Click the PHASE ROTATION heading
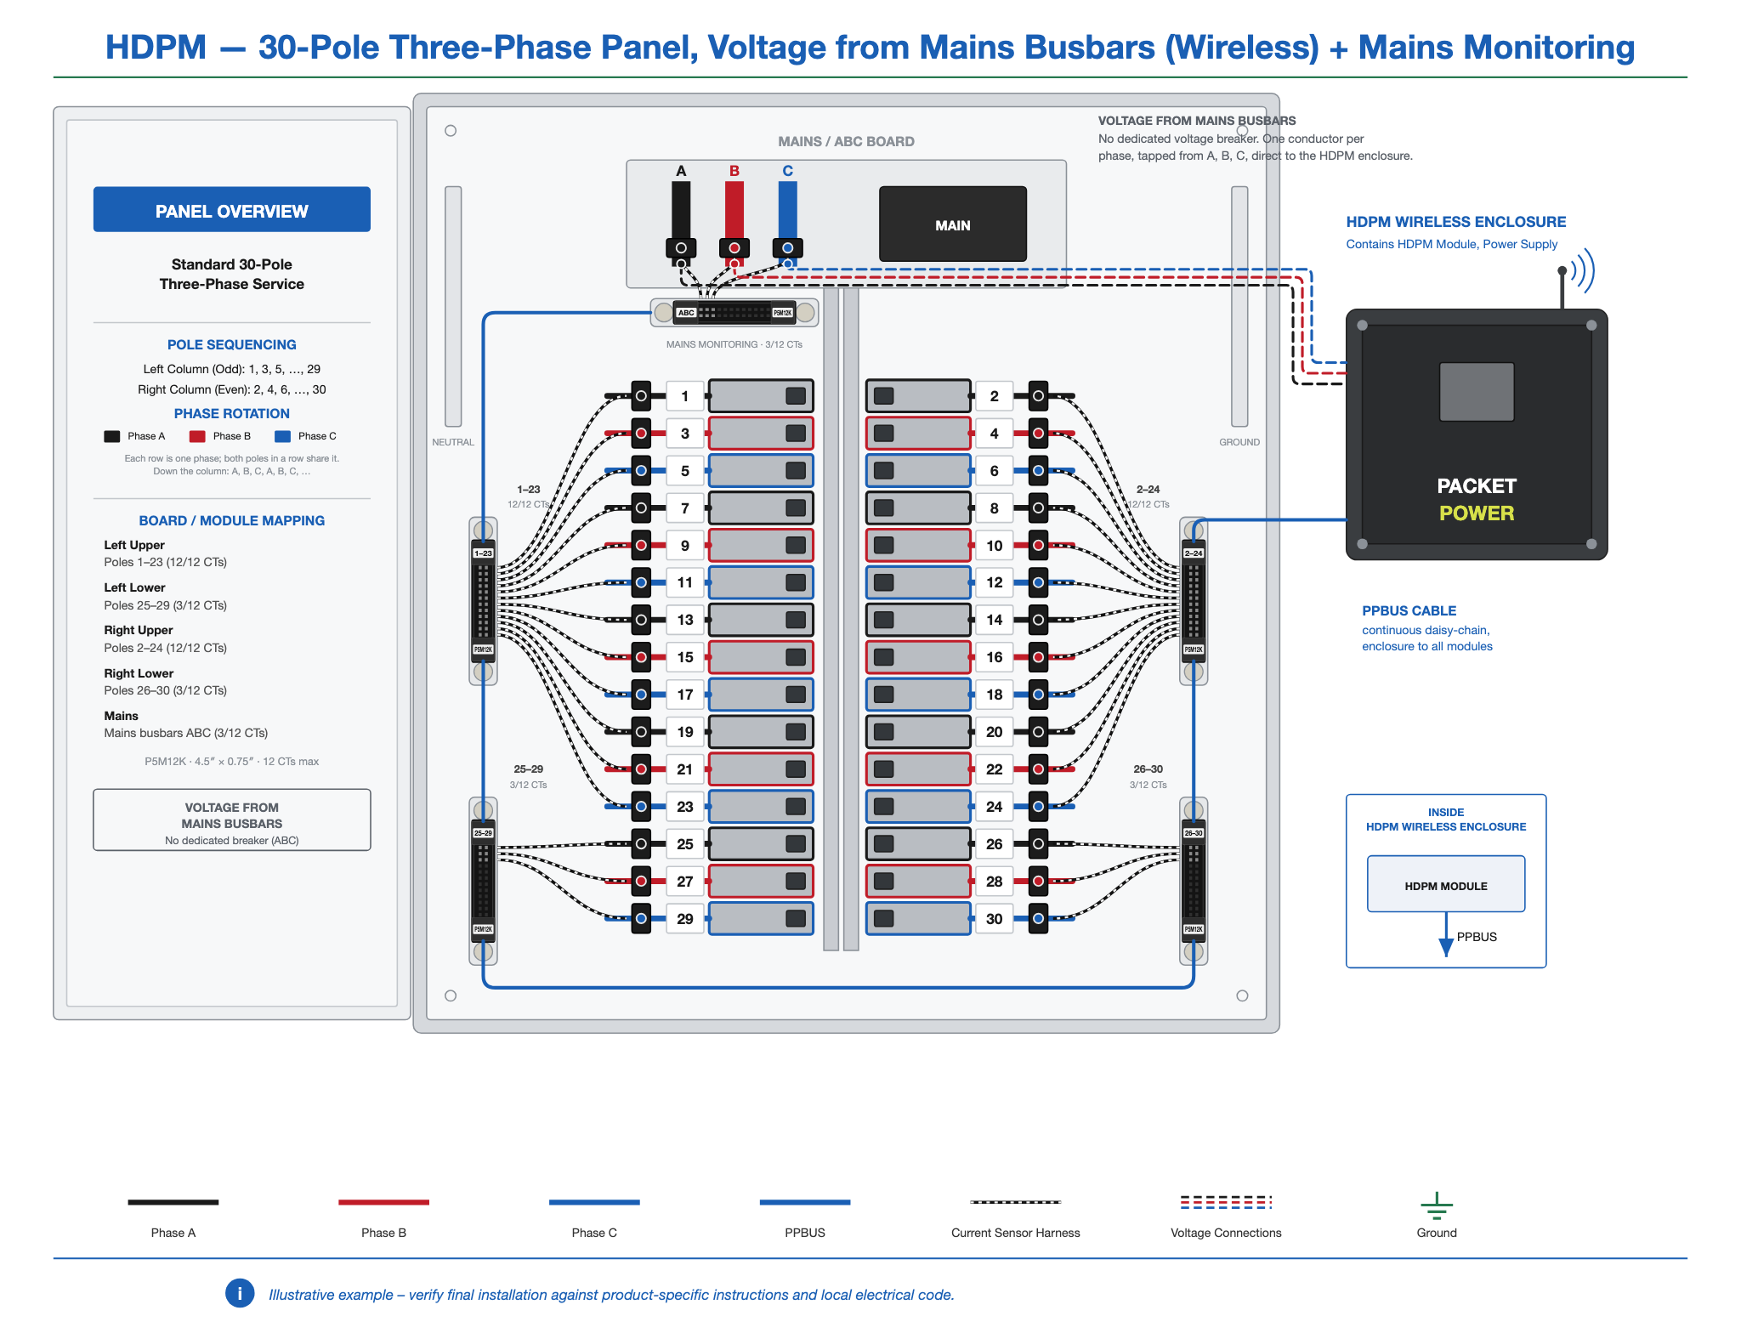The width and height of the screenshot is (1741, 1333). [x=231, y=413]
